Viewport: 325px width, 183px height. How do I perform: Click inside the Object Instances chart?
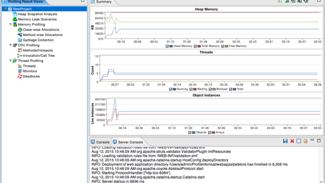click(213, 112)
